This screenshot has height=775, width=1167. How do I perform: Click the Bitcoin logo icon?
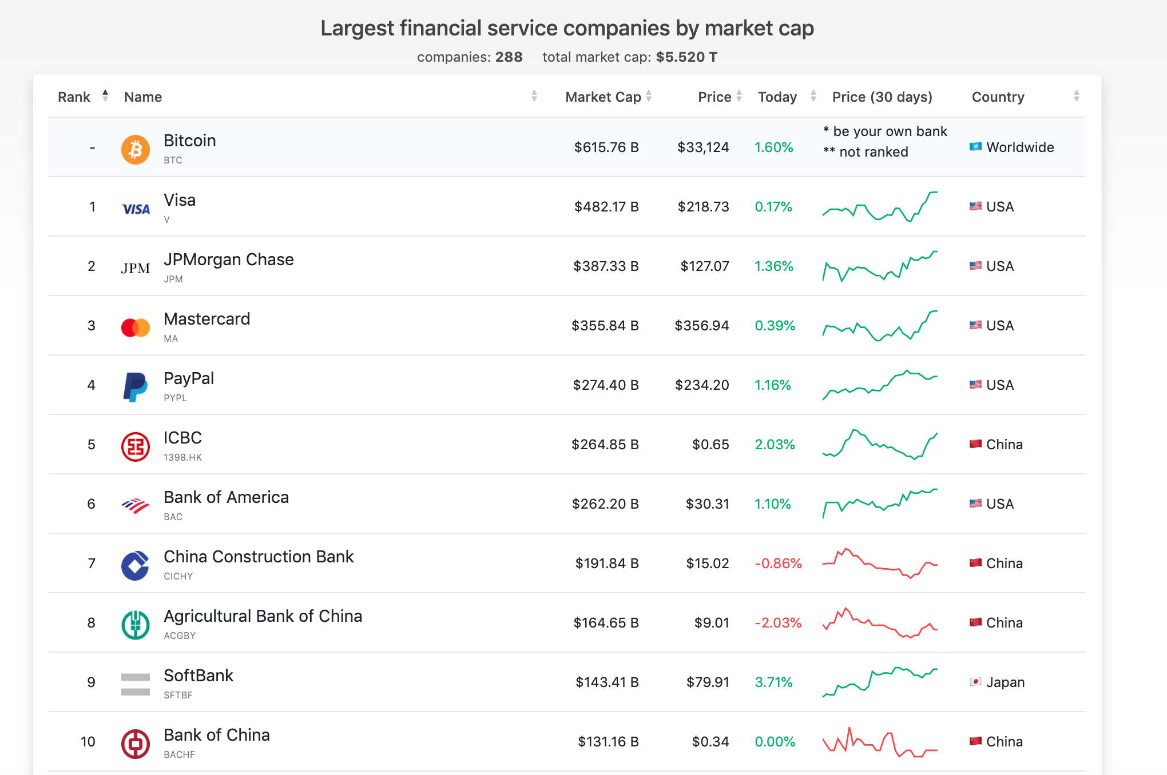point(136,149)
